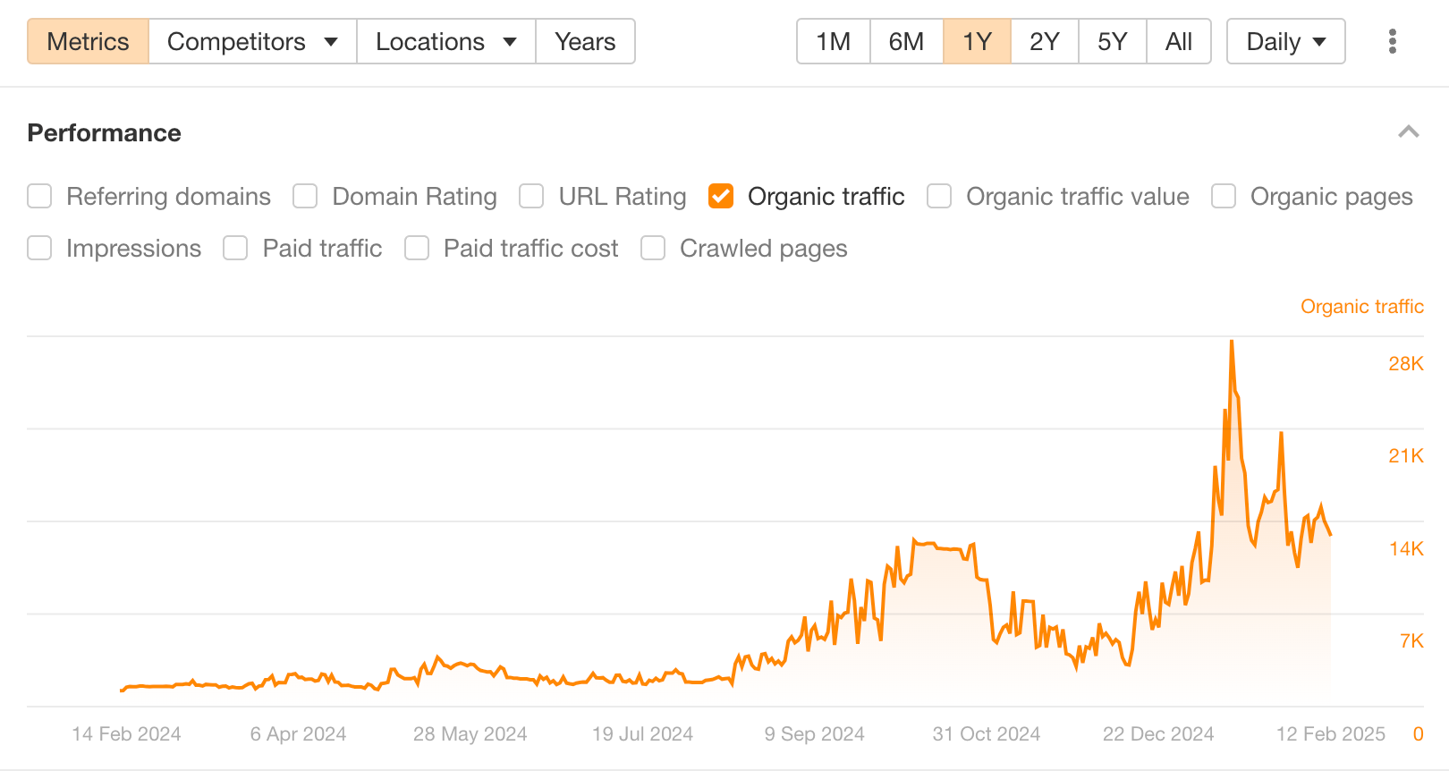Click the 14 Feb 2024 date label
The width and height of the screenshot is (1449, 771).
(126, 734)
